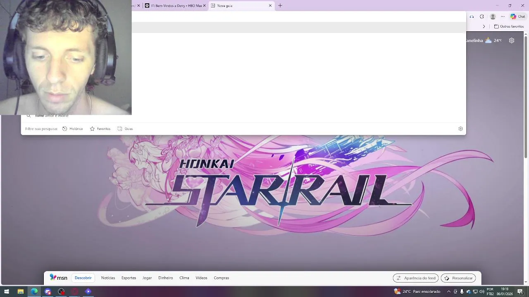This screenshot has height=297, width=529.
Task: Filter search by Guias
Action: pos(125,129)
